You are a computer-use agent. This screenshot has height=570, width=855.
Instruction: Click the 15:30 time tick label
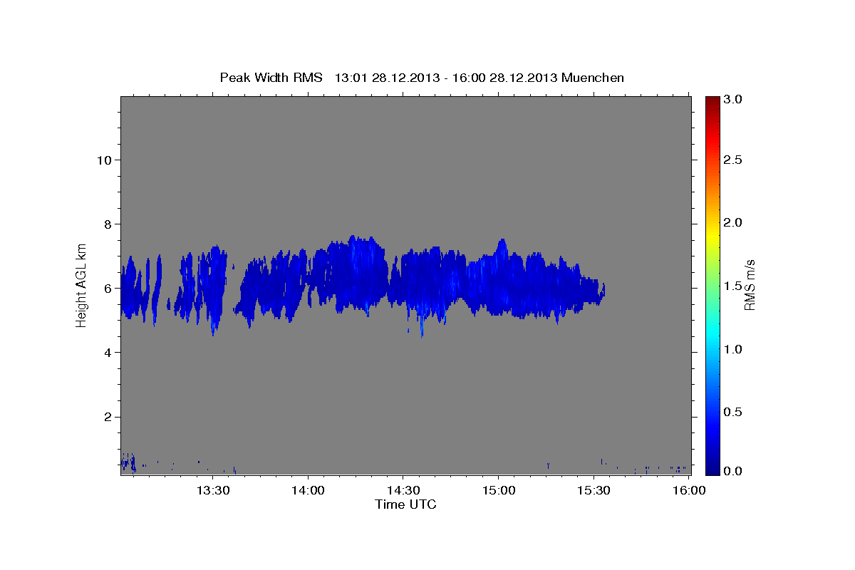click(594, 491)
